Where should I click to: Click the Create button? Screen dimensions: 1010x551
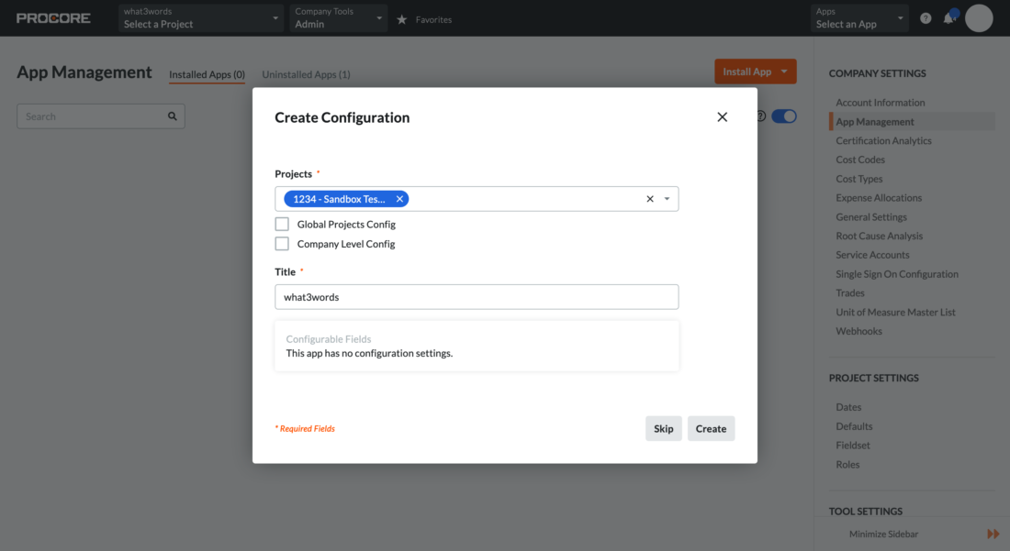tap(711, 429)
